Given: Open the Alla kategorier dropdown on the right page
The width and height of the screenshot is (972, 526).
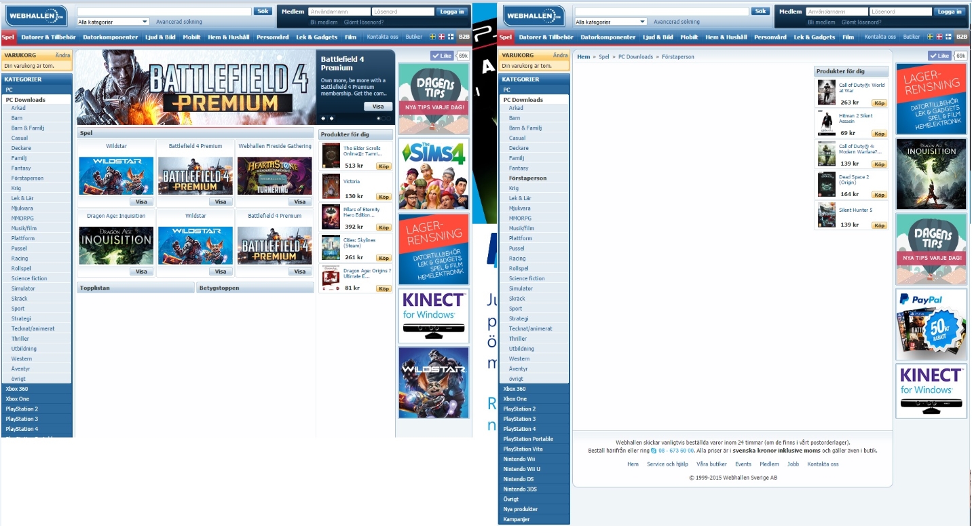Looking at the screenshot, I should (611, 22).
